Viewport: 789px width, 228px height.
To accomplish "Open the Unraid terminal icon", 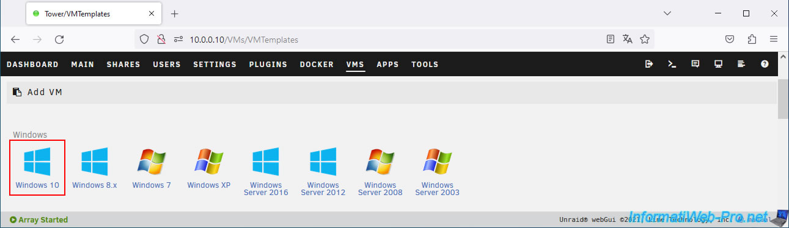I will (672, 64).
